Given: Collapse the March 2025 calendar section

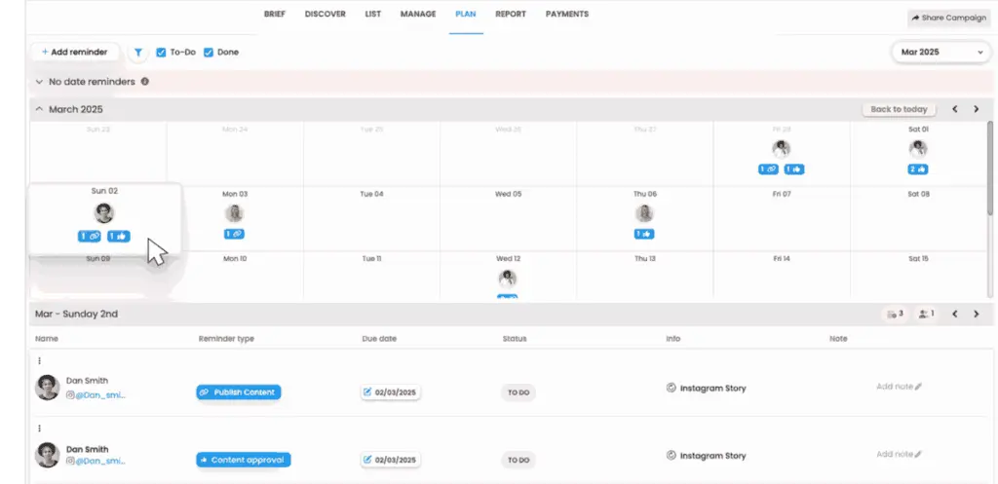Looking at the screenshot, I should [39, 109].
